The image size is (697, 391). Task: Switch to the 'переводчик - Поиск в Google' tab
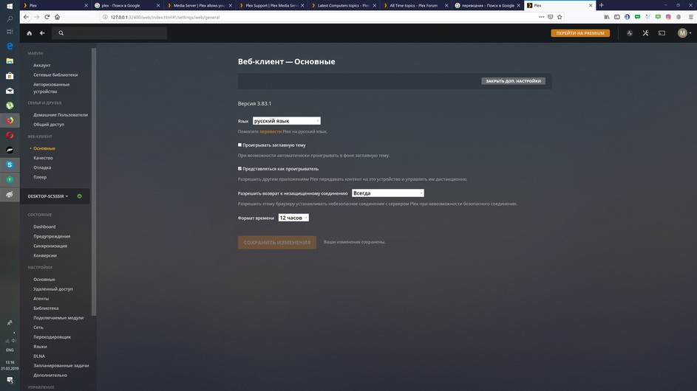(x=487, y=5)
